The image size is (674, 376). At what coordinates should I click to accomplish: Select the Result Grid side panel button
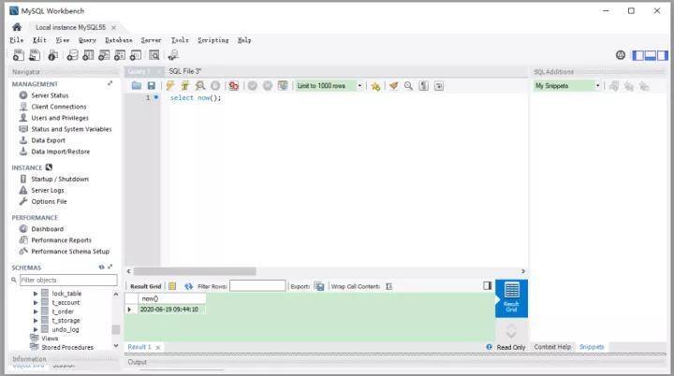tap(511, 298)
